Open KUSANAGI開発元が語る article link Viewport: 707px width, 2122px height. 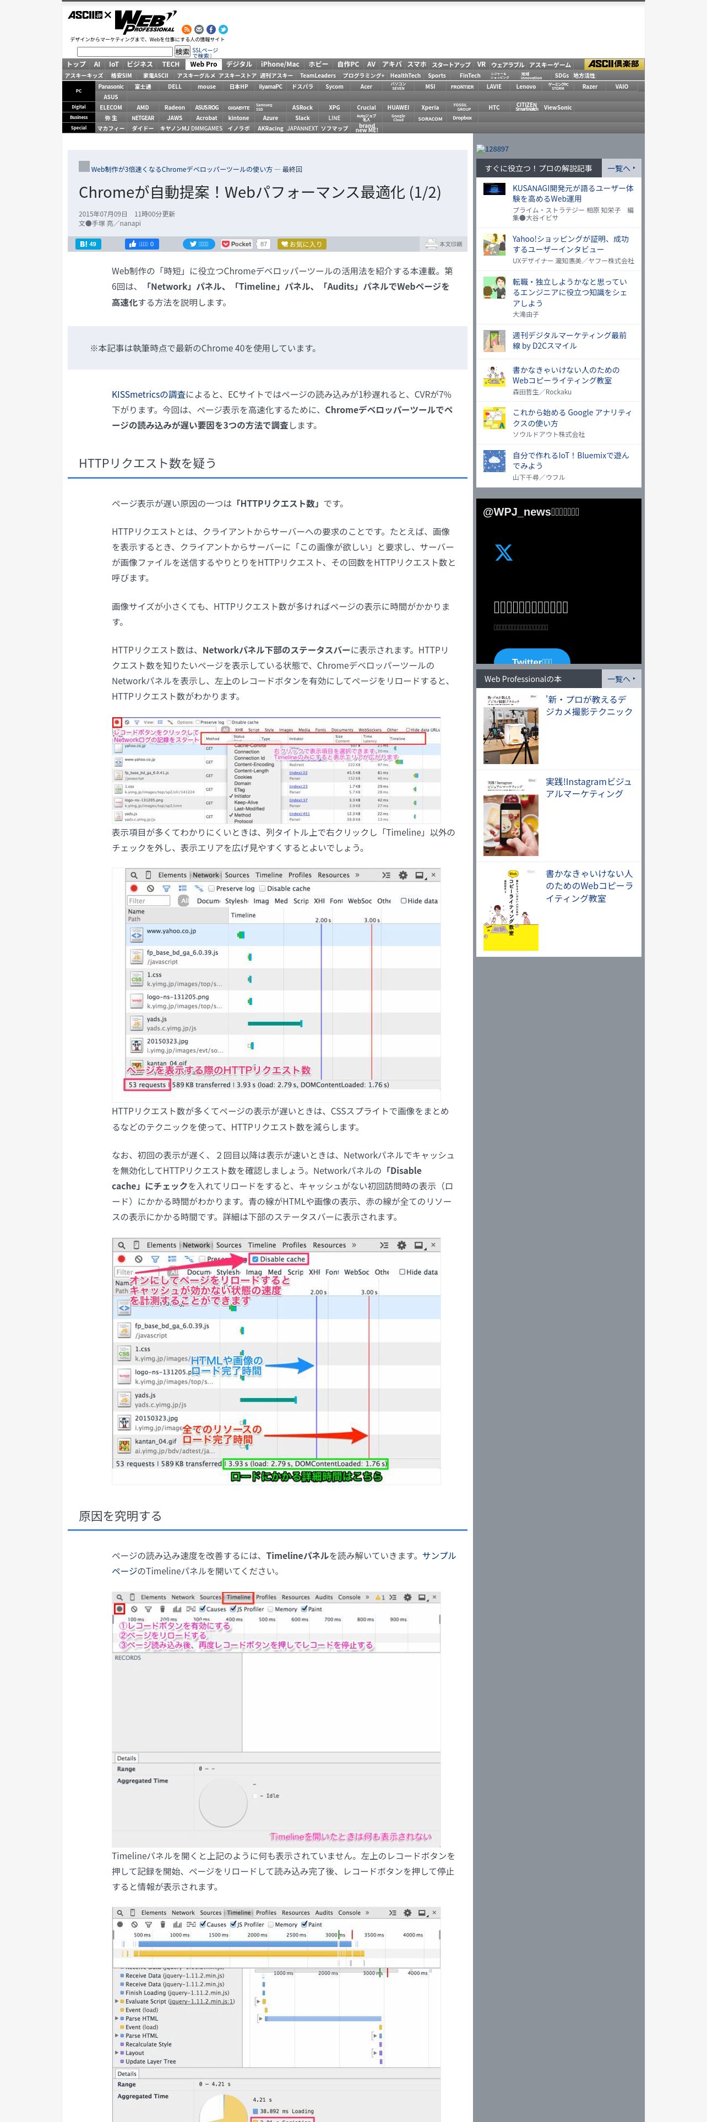(x=573, y=193)
